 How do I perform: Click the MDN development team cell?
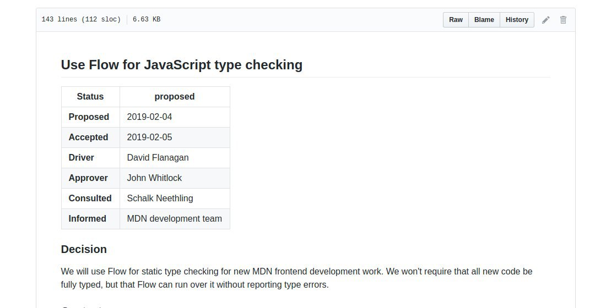pyautogui.click(x=174, y=219)
